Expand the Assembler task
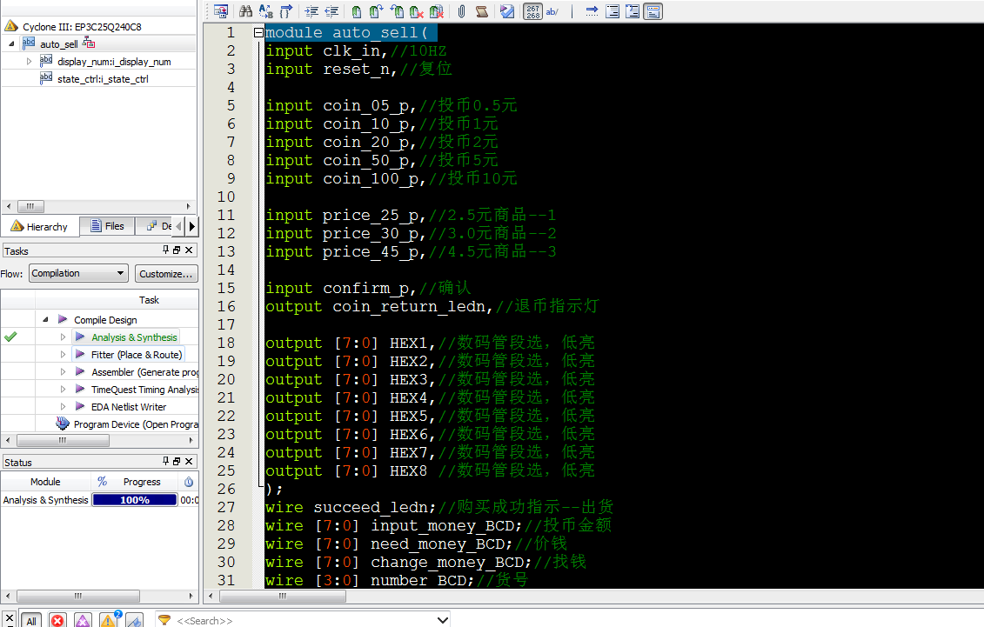984x627 pixels. point(63,372)
